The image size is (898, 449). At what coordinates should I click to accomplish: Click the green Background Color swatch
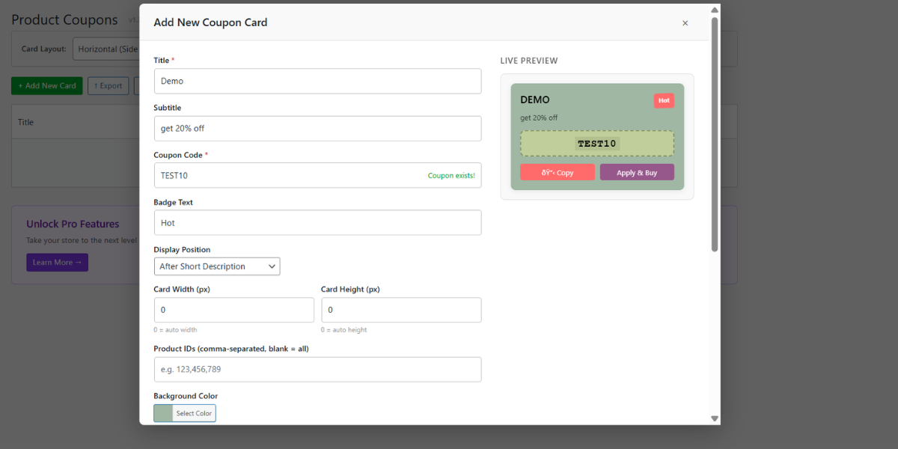162,412
